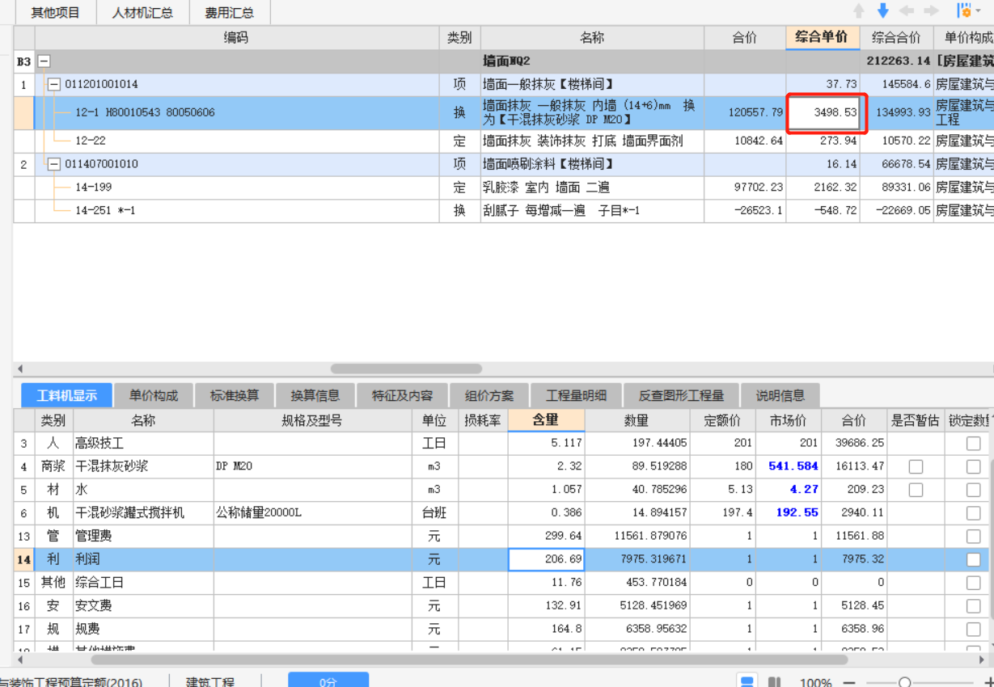Toggle lock quantity checkbox for 高级技工

click(973, 443)
